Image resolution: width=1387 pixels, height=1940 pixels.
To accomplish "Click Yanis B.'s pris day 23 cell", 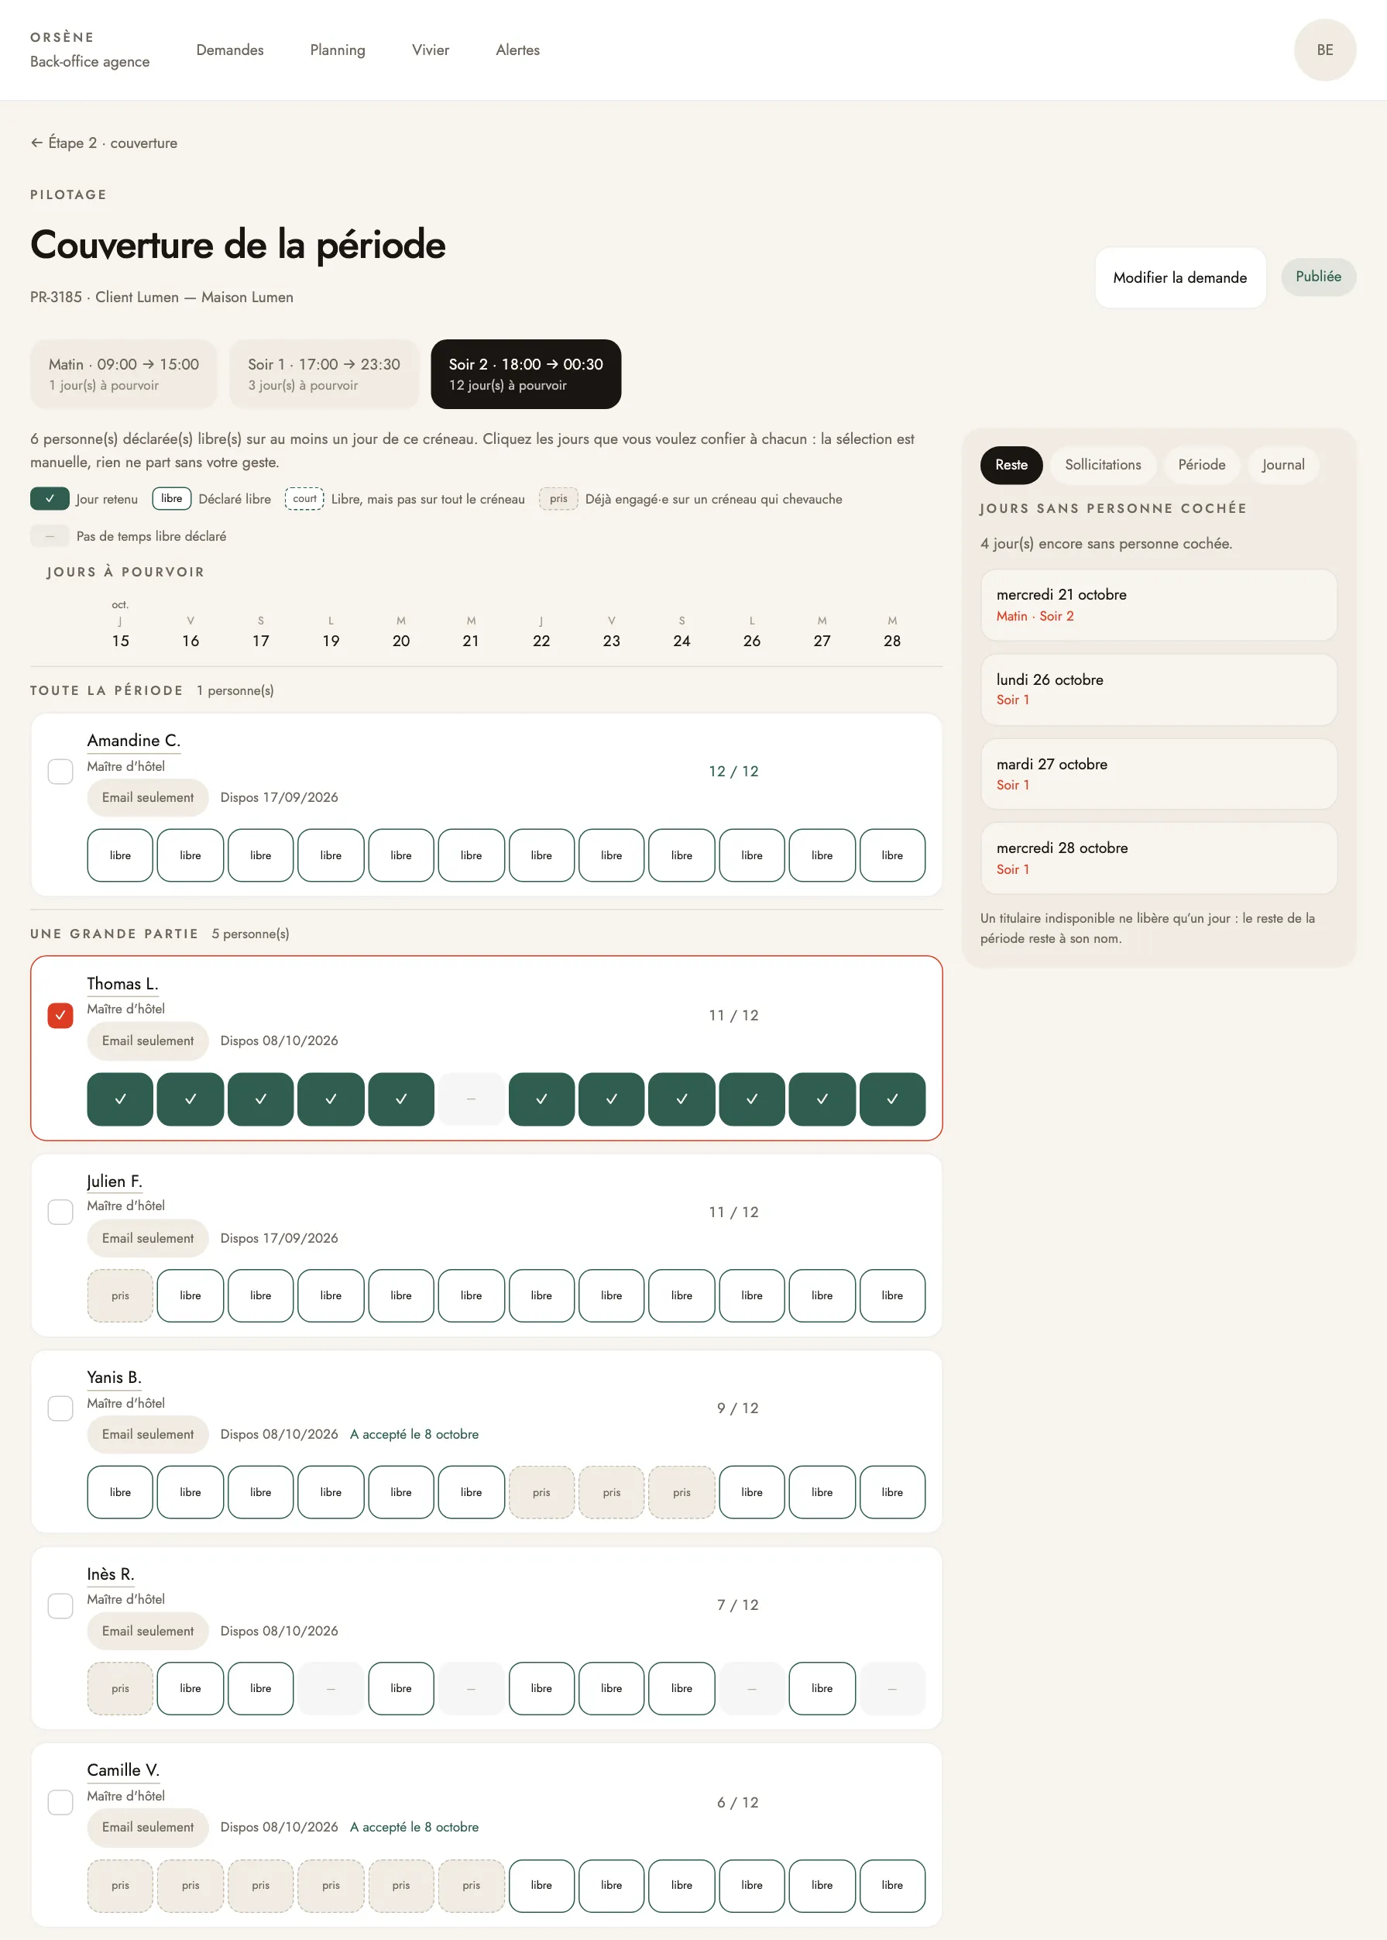I will (612, 1492).
